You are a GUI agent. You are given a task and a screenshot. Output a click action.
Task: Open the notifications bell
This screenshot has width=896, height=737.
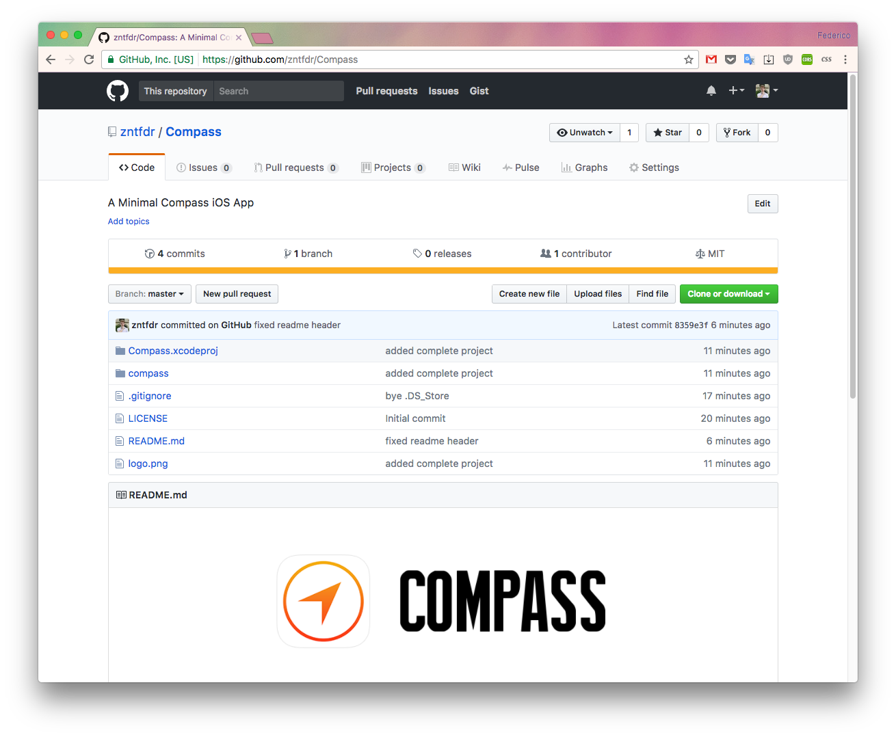(x=711, y=91)
